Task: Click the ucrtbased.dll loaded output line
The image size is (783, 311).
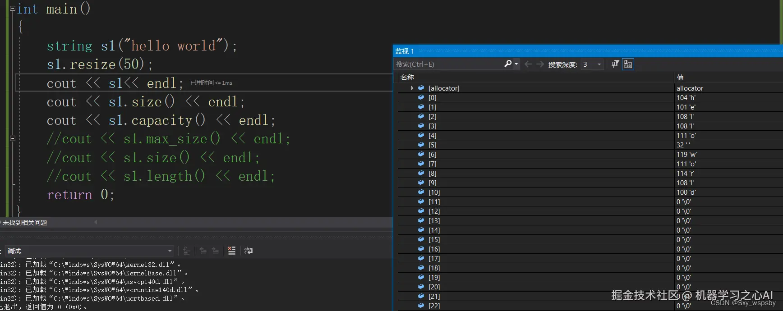Action: [x=92, y=298]
